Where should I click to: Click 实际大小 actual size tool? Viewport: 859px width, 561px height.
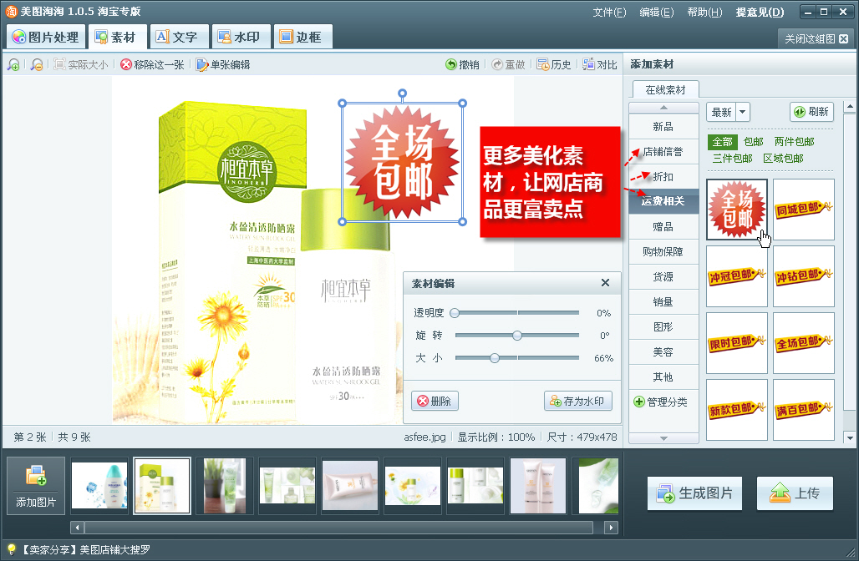pos(81,64)
